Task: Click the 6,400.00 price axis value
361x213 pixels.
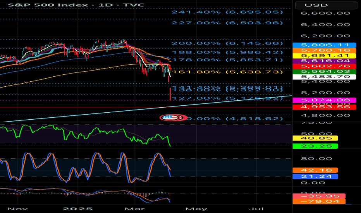Action: 325,24
